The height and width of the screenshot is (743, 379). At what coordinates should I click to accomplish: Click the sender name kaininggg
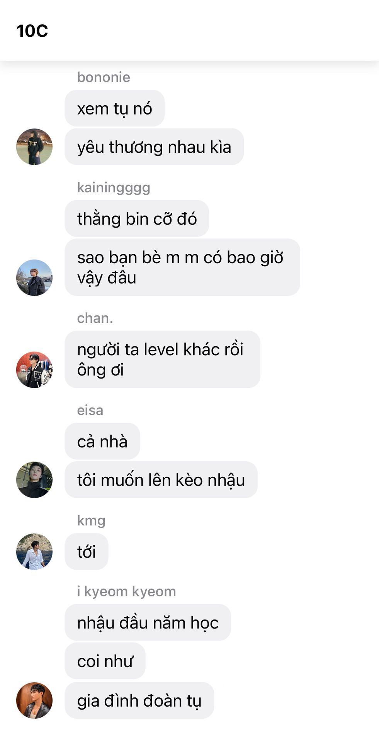click(x=114, y=188)
